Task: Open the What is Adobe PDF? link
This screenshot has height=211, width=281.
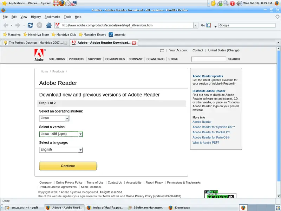Action: (206, 143)
